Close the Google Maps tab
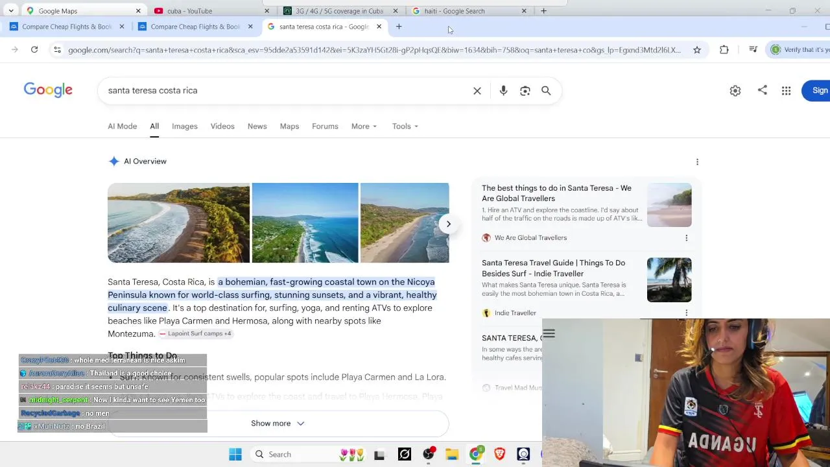The height and width of the screenshot is (467, 830). coord(138,11)
